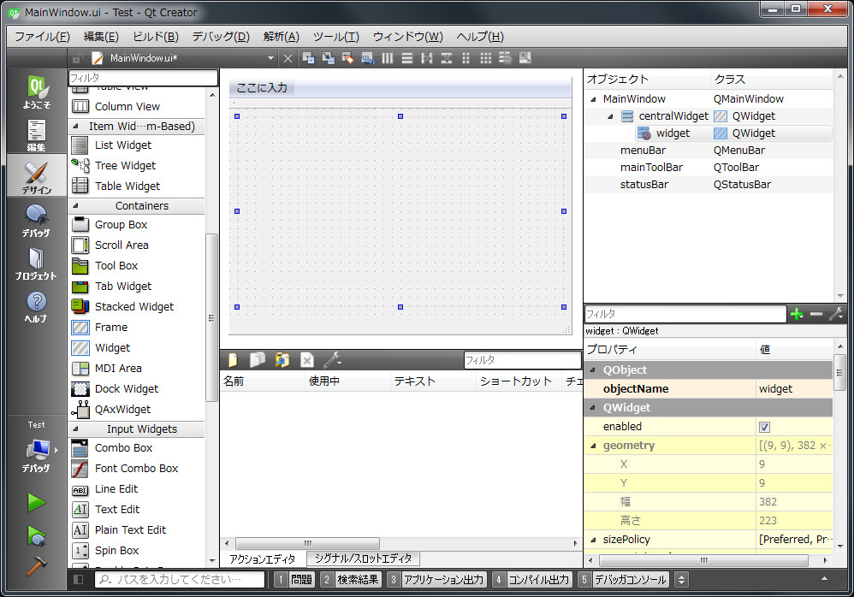Click the Action Editor horizontal scrollbar
This screenshot has width=854, height=597.
tap(308, 543)
